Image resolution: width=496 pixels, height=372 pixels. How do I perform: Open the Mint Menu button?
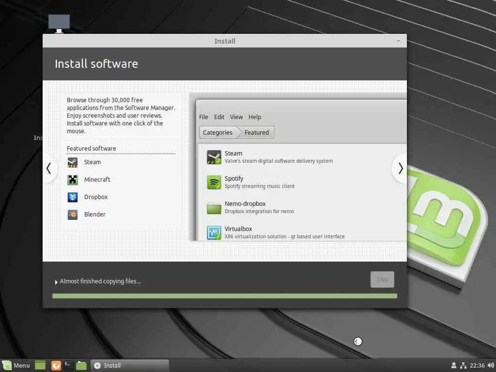pyautogui.click(x=16, y=365)
